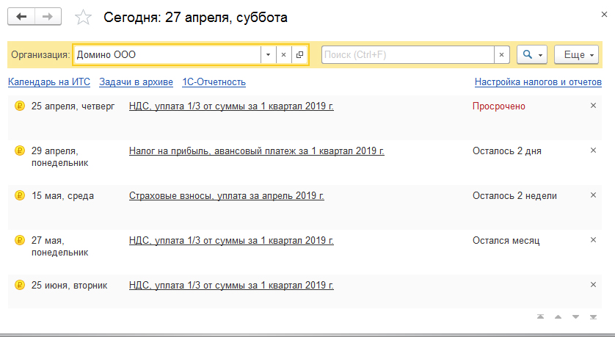The width and height of the screenshot is (615, 337).
Task: Open 1С-Отчетность link
Action: tap(214, 82)
